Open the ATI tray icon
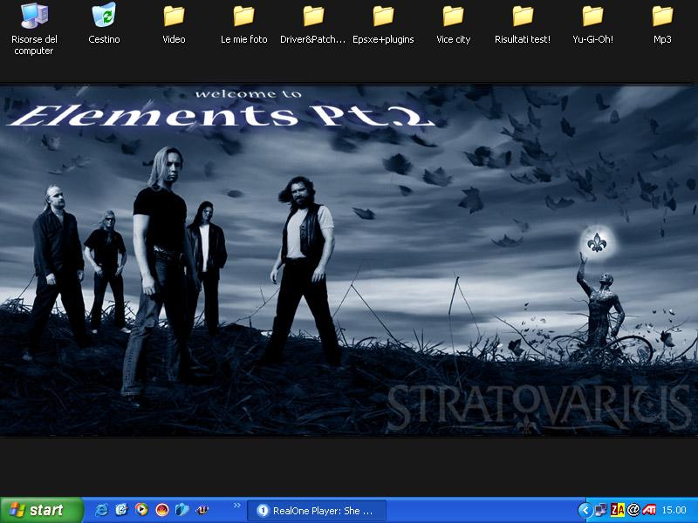The height and width of the screenshot is (523, 698). [x=649, y=510]
